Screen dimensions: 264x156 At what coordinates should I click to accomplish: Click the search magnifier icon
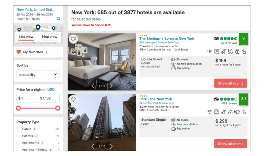59,19
